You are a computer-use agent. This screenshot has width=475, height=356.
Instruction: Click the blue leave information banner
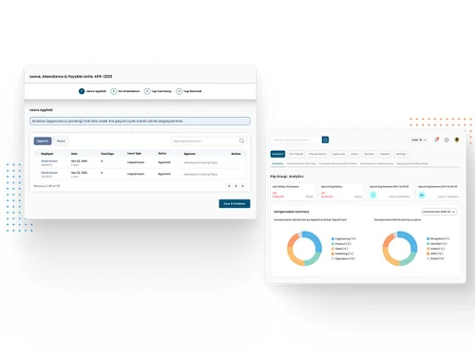coord(140,122)
